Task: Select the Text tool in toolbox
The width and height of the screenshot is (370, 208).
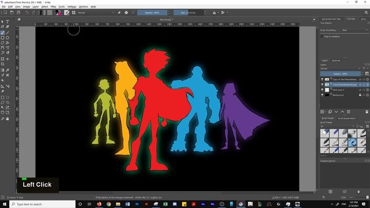Action: pos(8,21)
